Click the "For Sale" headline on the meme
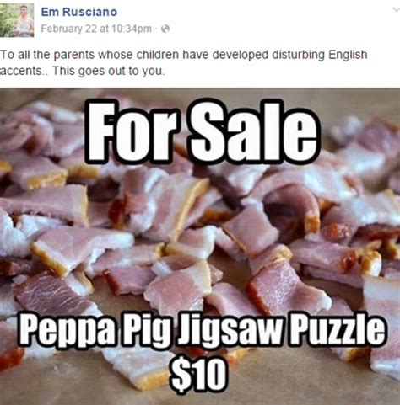Viewport: 400px width, 405px height. (x=203, y=131)
